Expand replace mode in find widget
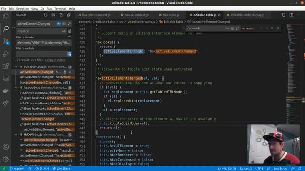 coord(184,28)
